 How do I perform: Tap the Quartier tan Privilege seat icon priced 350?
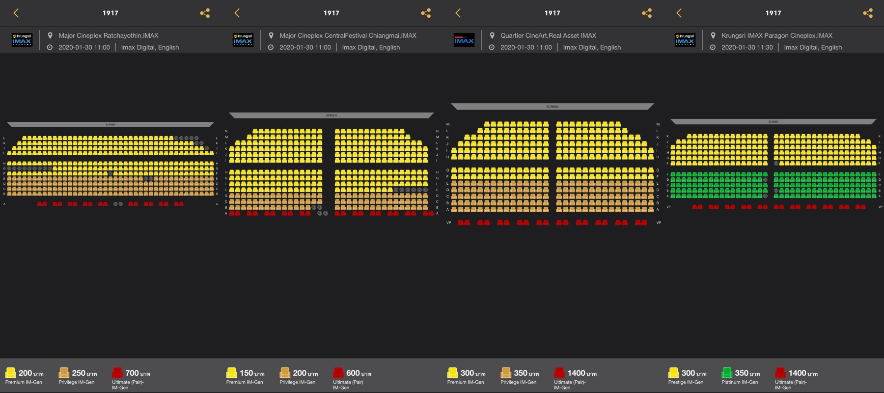(x=506, y=373)
